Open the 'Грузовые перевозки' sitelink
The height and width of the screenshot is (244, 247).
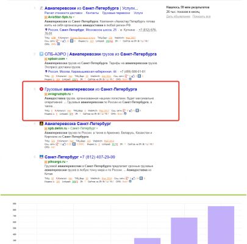tap(116, 13)
